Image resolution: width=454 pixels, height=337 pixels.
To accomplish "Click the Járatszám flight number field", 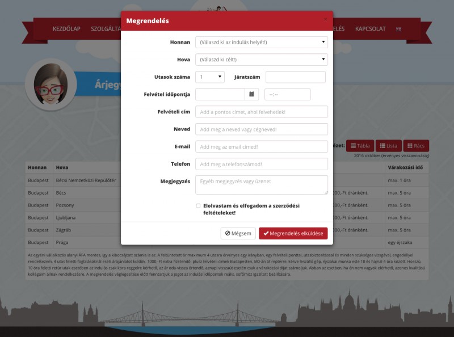I will coord(295,77).
